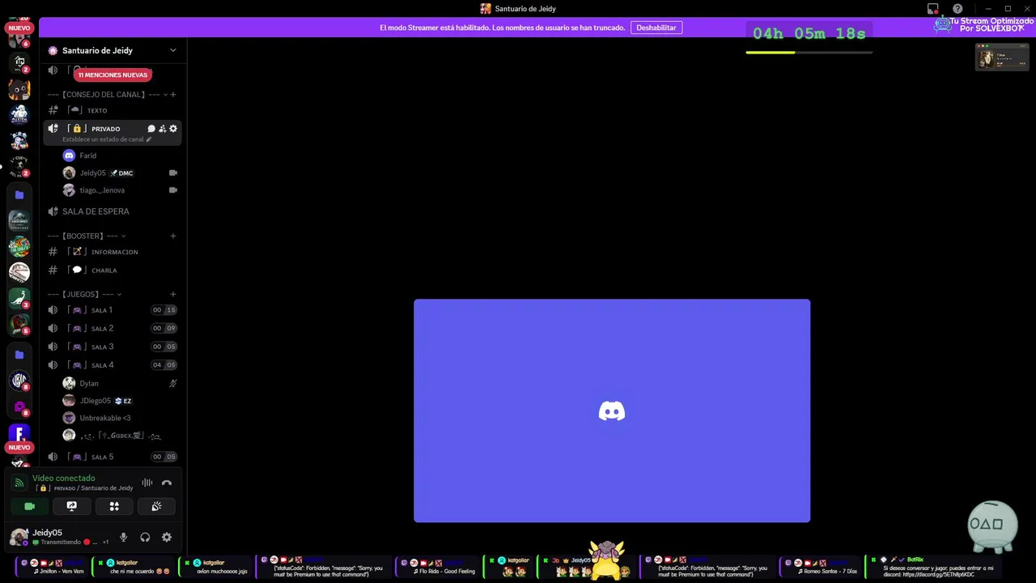Deafen with headphones icon
The height and width of the screenshot is (583, 1036).
pyautogui.click(x=145, y=537)
